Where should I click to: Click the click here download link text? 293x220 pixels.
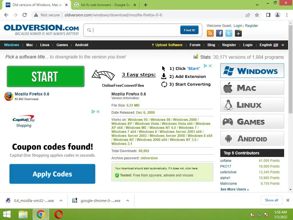click(x=191, y=168)
